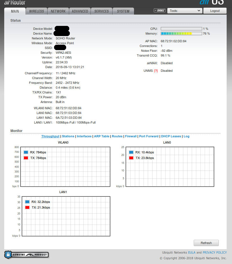Select the AP MAC value 68:72:51:02:DD:84
Image resolution: width=232 pixels, height=264 pixels.
pos(173,41)
